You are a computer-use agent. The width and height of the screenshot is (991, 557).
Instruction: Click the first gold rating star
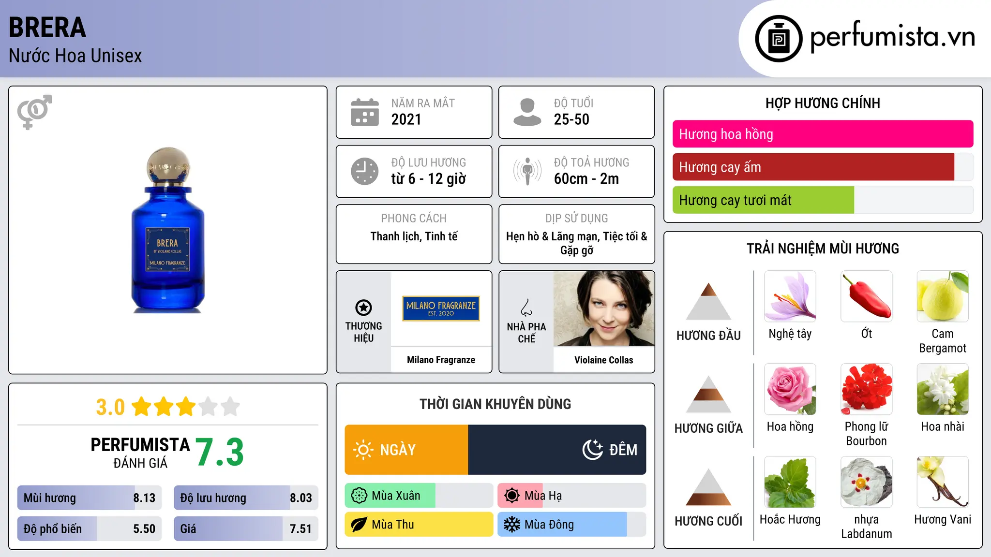click(x=142, y=407)
